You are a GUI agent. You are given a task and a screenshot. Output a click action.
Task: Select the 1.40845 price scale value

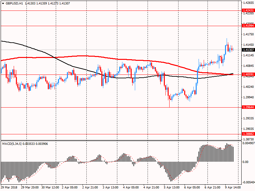pyautogui.click(x=249, y=66)
